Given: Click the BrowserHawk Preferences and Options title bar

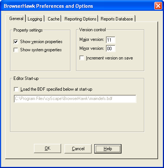Looking at the screenshot, I should pos(77,6).
